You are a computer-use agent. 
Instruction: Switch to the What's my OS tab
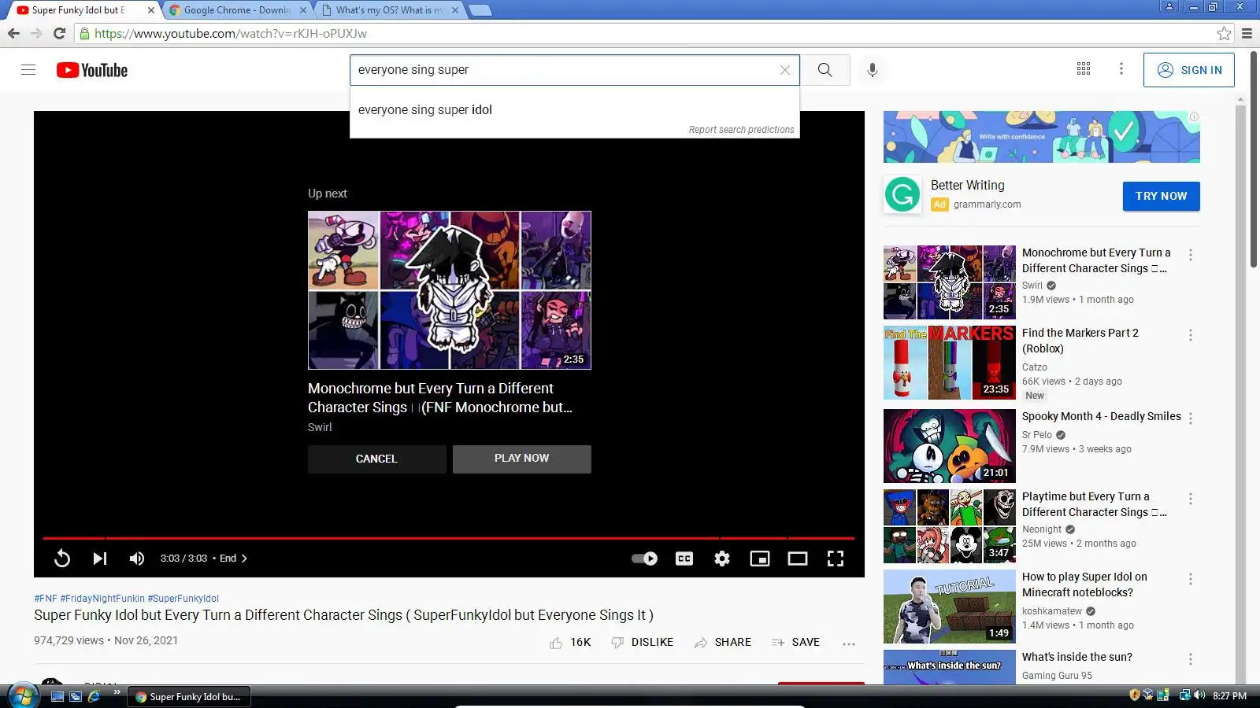389,10
